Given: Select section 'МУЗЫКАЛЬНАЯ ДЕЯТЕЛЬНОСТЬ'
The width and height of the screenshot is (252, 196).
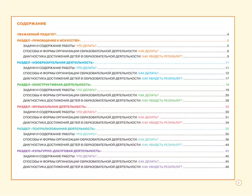Looking at the screenshot, I should (52, 107).
